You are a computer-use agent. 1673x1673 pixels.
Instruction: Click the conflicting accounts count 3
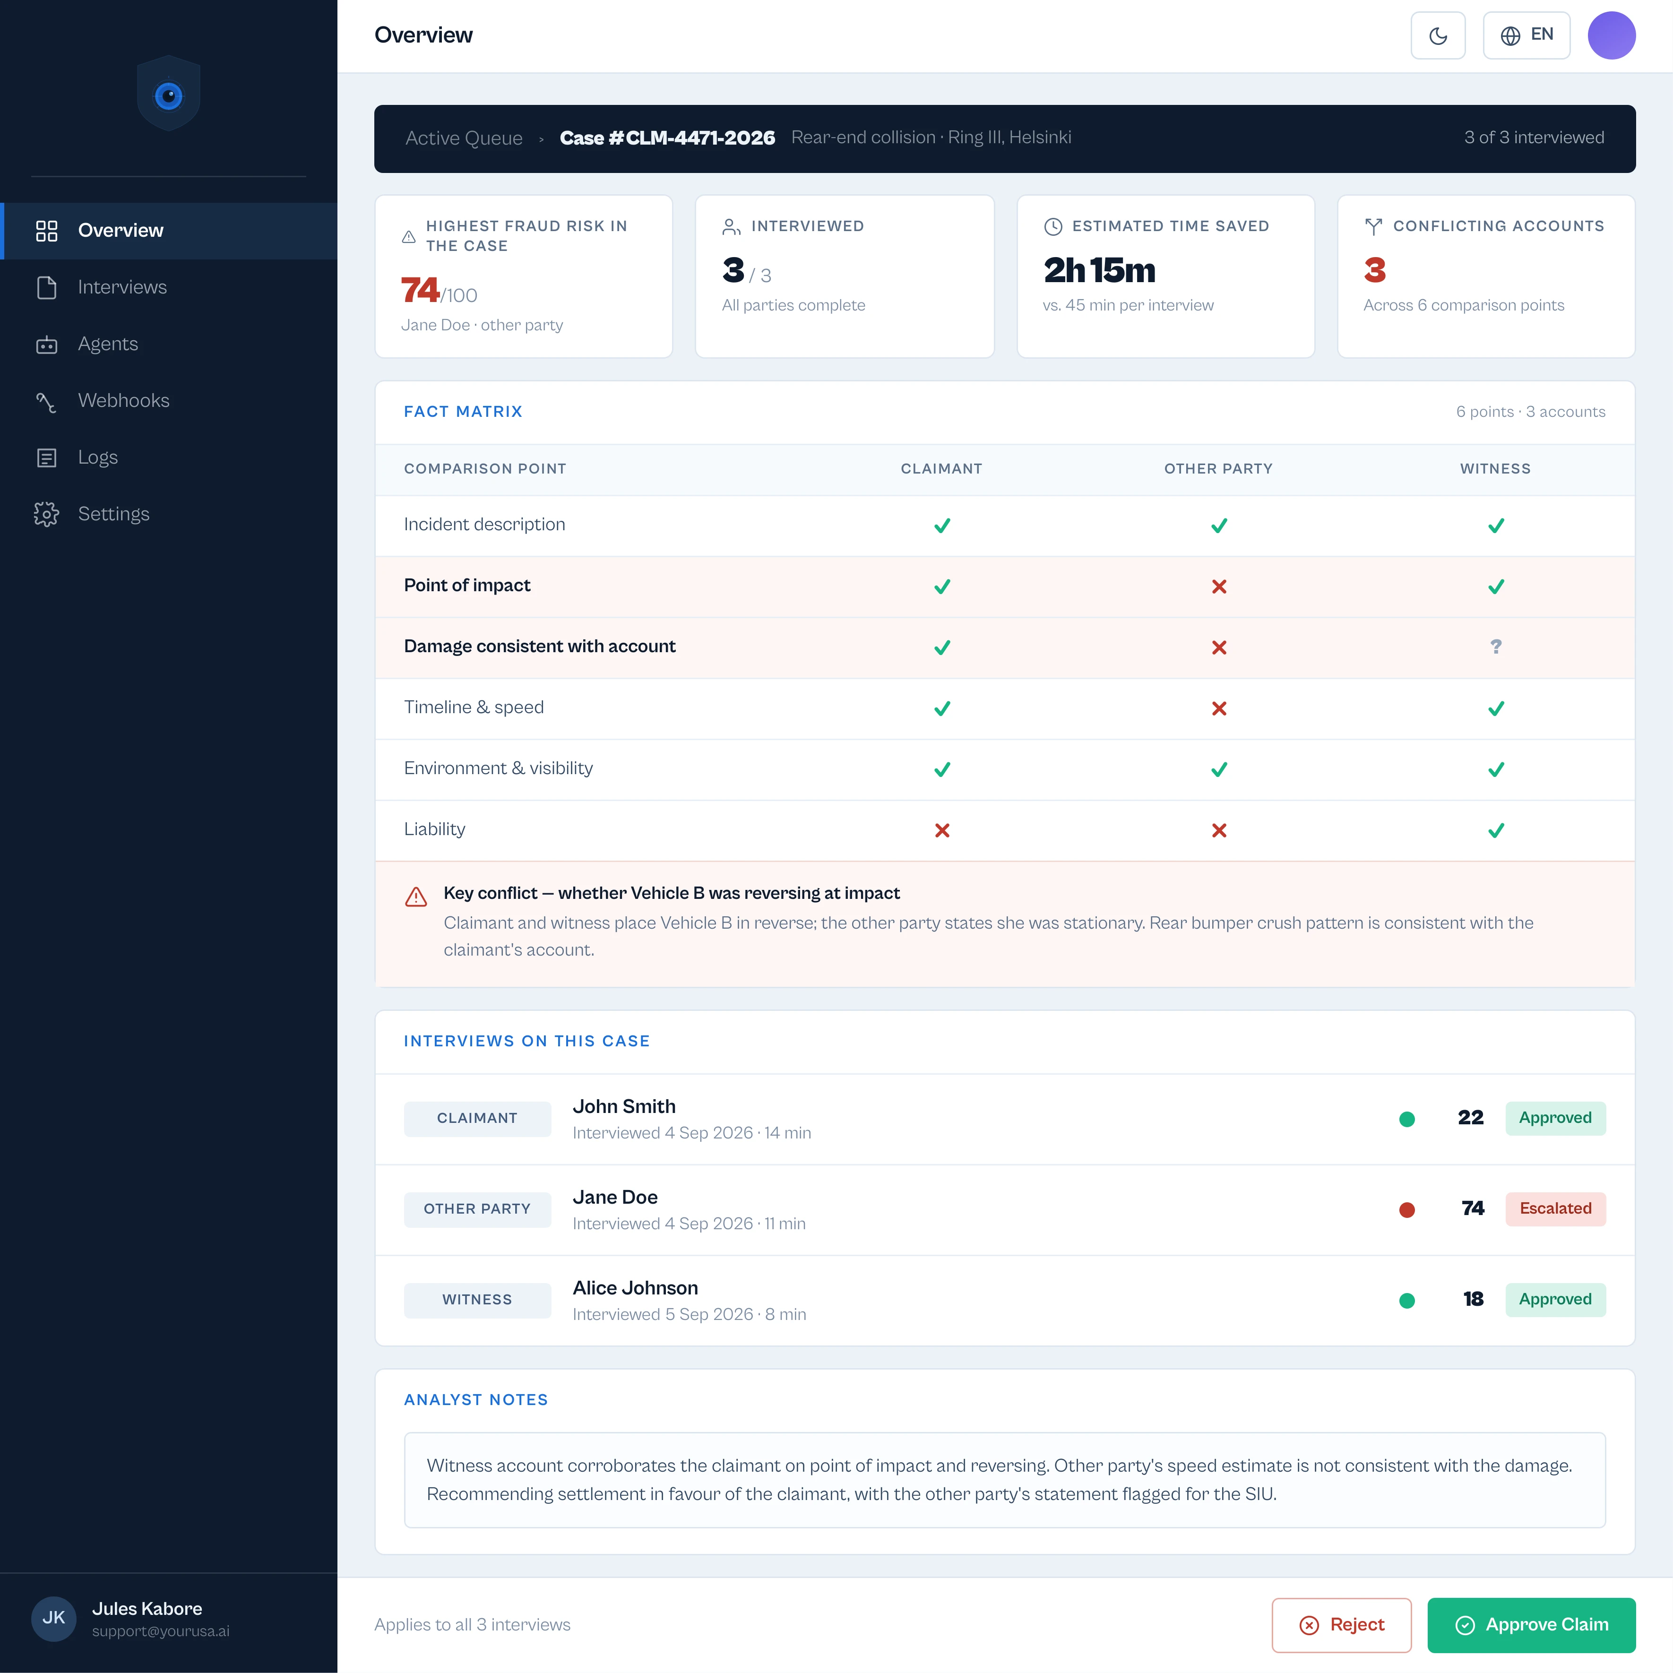click(1374, 270)
